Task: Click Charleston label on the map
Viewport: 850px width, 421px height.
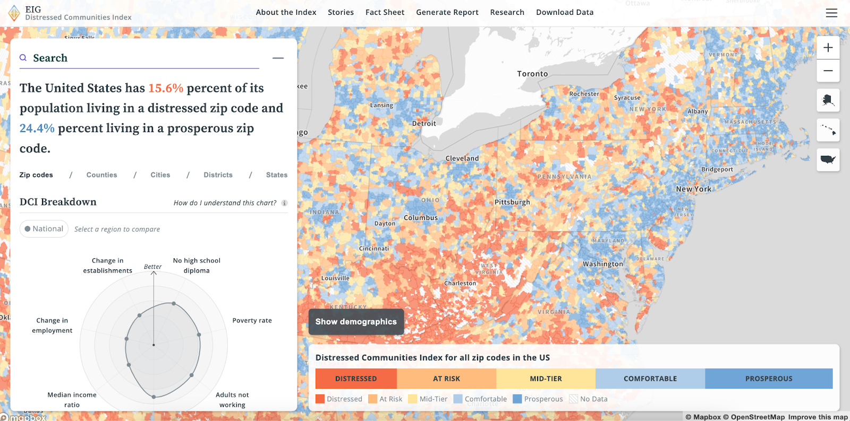Action: click(x=460, y=284)
